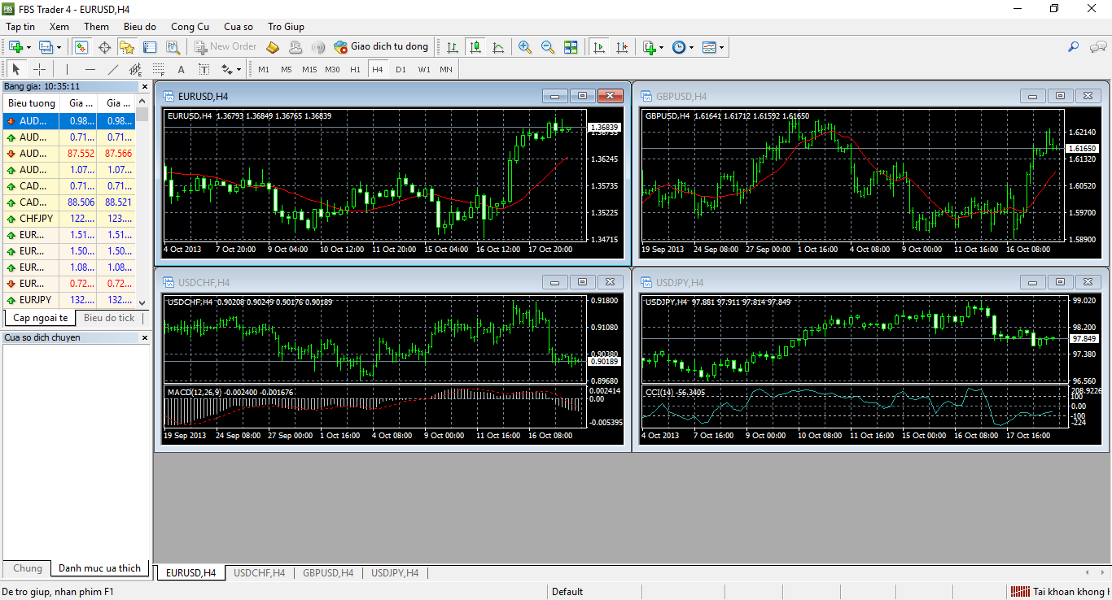Open the Profiles icon in toolbar
The image size is (1112, 600).
46,47
